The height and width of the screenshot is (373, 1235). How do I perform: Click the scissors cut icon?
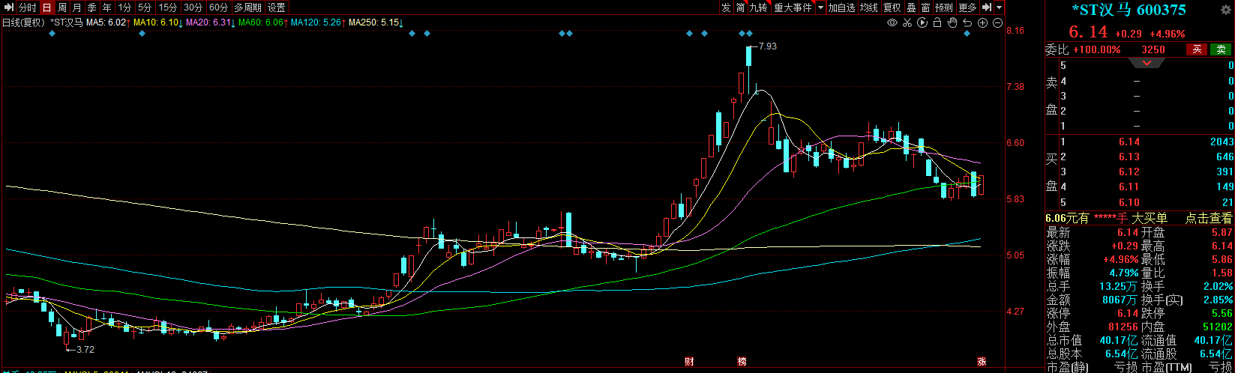point(907,23)
